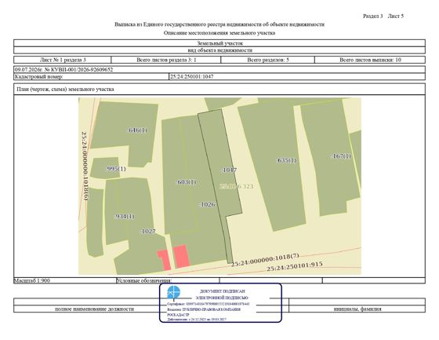The height and width of the screenshot is (340, 439).
Task: Click the 'План (чертеж, схема) земельного участка' heading
Action: click(x=65, y=90)
